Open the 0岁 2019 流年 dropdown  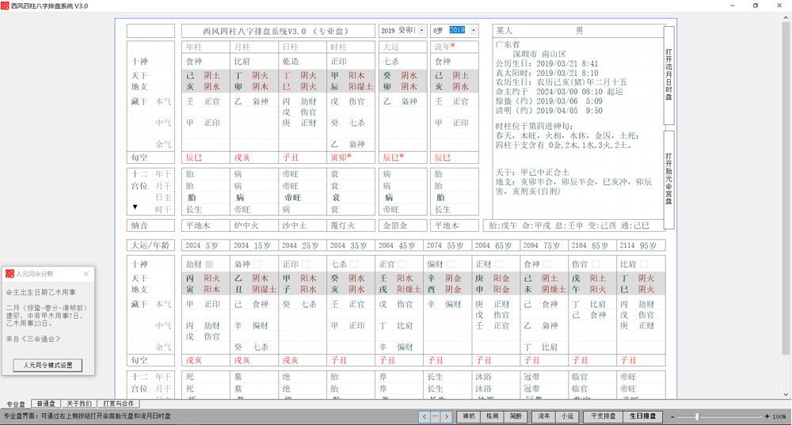click(474, 30)
